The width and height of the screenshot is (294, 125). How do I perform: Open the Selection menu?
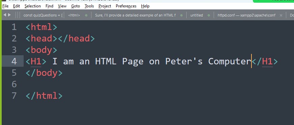[33, 6]
